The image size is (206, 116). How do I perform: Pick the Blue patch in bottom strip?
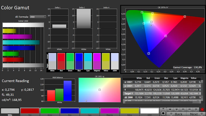click(x=69, y=111)
